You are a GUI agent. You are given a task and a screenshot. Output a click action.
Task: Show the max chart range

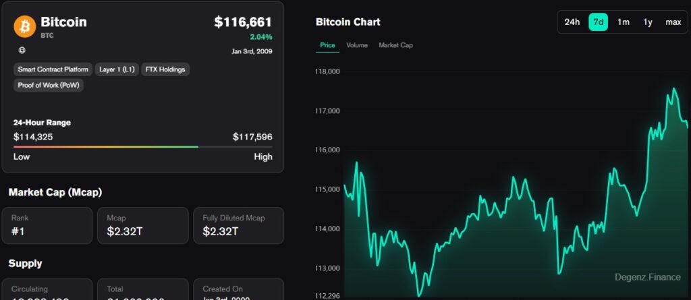[x=673, y=22]
